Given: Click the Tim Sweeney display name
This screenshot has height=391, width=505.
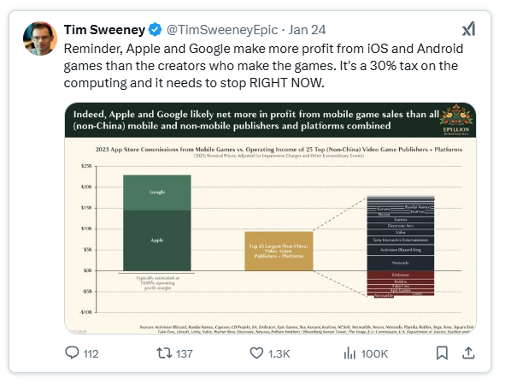Looking at the screenshot, I should point(104,30).
